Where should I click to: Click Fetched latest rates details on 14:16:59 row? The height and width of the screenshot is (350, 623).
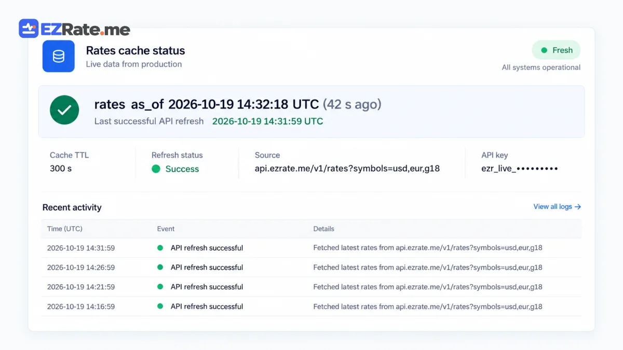[428, 306]
